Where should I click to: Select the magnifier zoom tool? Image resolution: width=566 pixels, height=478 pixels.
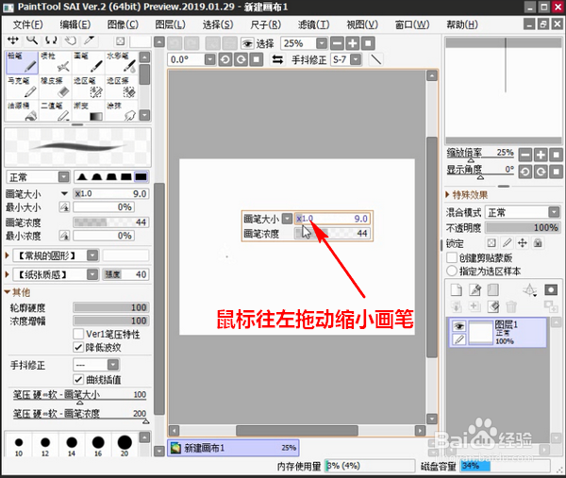coord(32,40)
